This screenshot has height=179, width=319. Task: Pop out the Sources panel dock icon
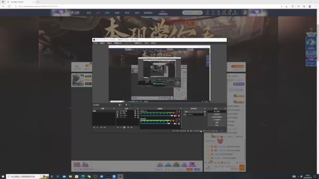pyautogui.click(x=138, y=109)
